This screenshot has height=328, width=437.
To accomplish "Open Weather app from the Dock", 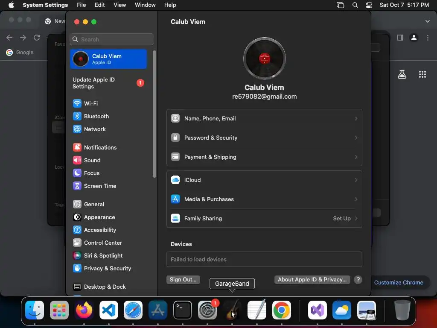I will (342, 310).
